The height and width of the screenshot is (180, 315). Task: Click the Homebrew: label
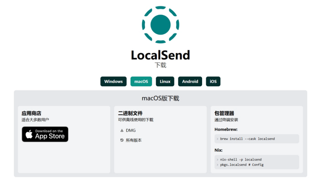226,129
